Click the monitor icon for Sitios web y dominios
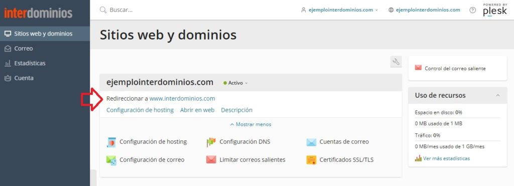Viewport: 514px width, 186px height. click(8, 34)
